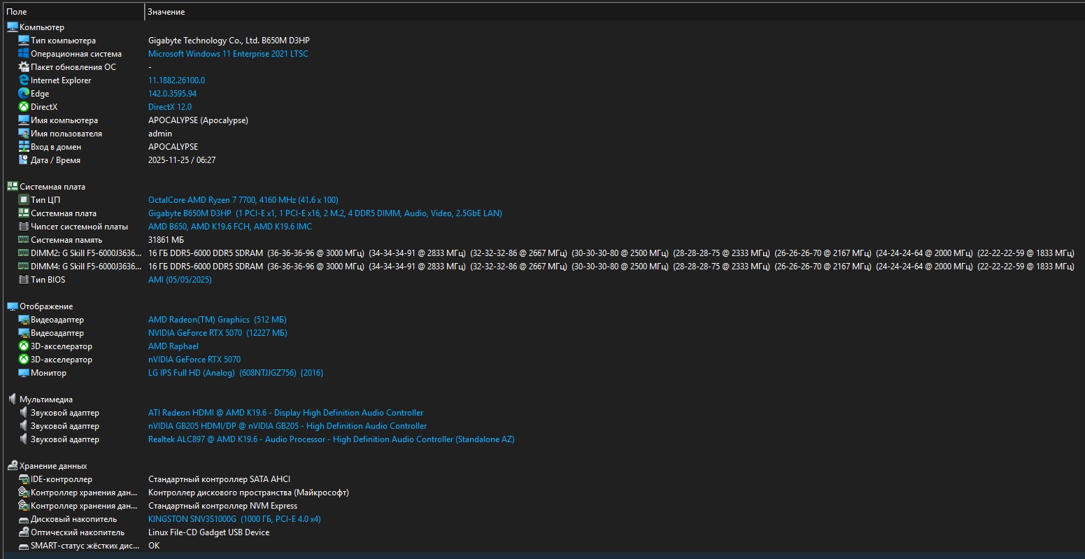Click the IDE-контроллер icon
The height and width of the screenshot is (559, 1085).
(x=24, y=479)
